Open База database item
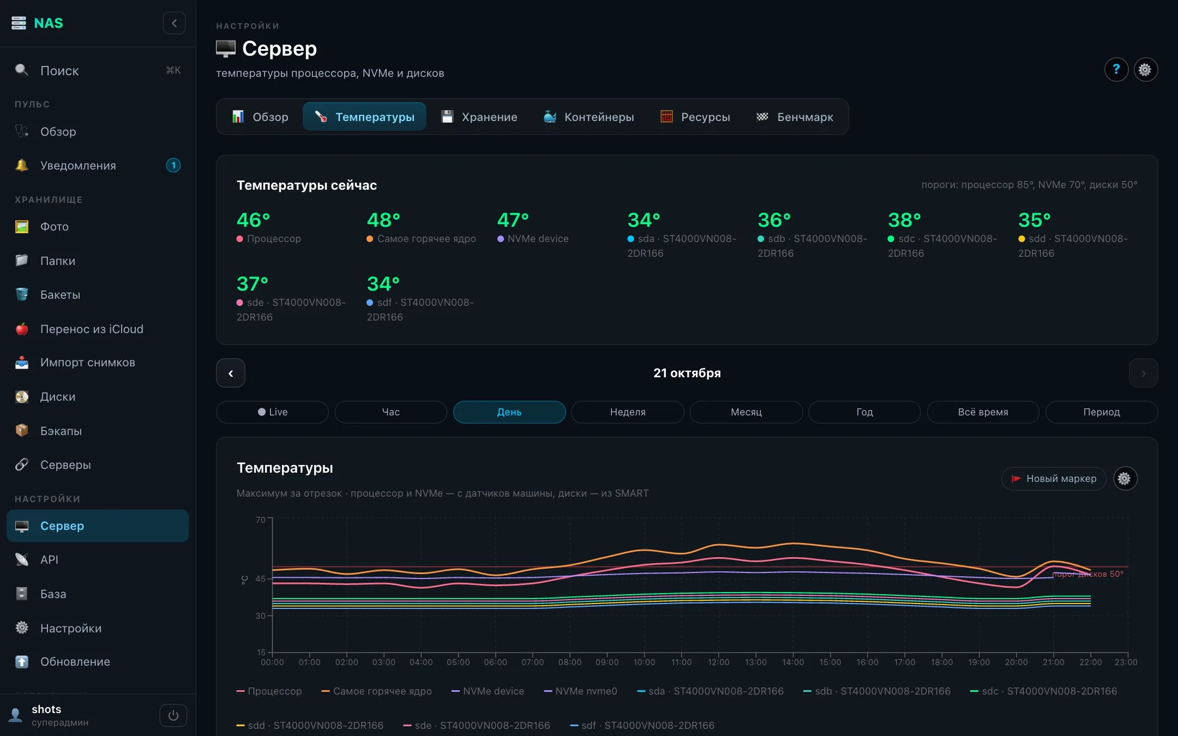The height and width of the screenshot is (736, 1178). [98, 594]
